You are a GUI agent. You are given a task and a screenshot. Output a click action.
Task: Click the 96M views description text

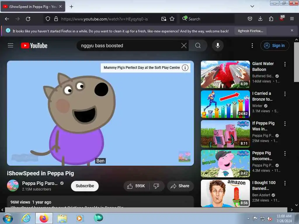click(31, 202)
